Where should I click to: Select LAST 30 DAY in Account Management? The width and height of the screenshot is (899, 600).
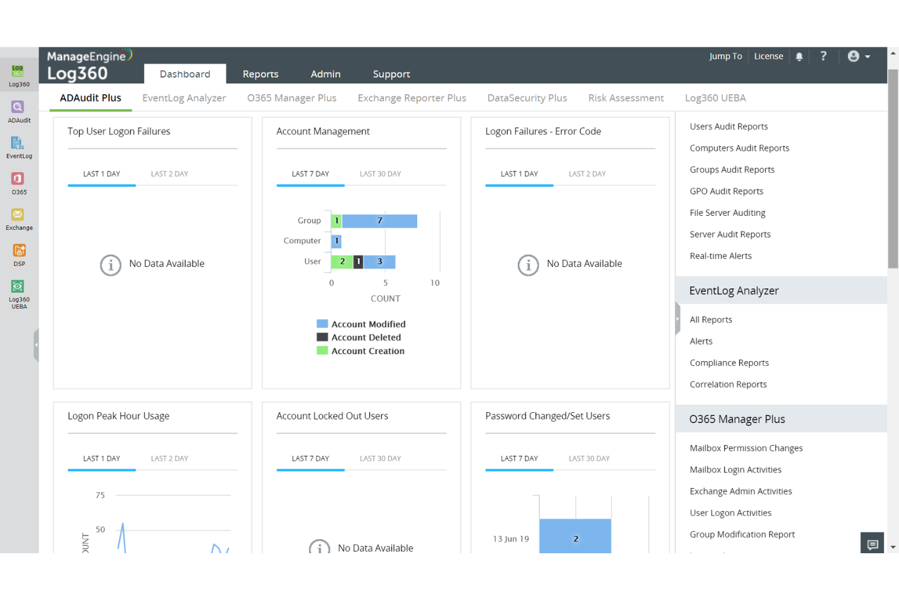(380, 174)
